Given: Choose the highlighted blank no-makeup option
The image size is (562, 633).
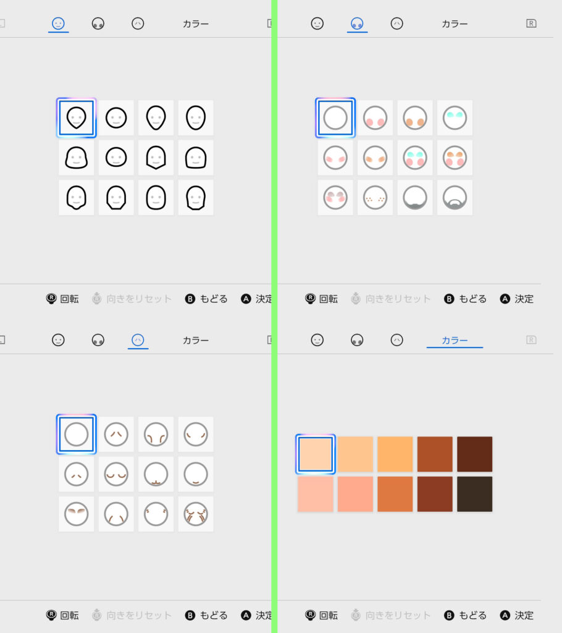Looking at the screenshot, I should [335, 118].
